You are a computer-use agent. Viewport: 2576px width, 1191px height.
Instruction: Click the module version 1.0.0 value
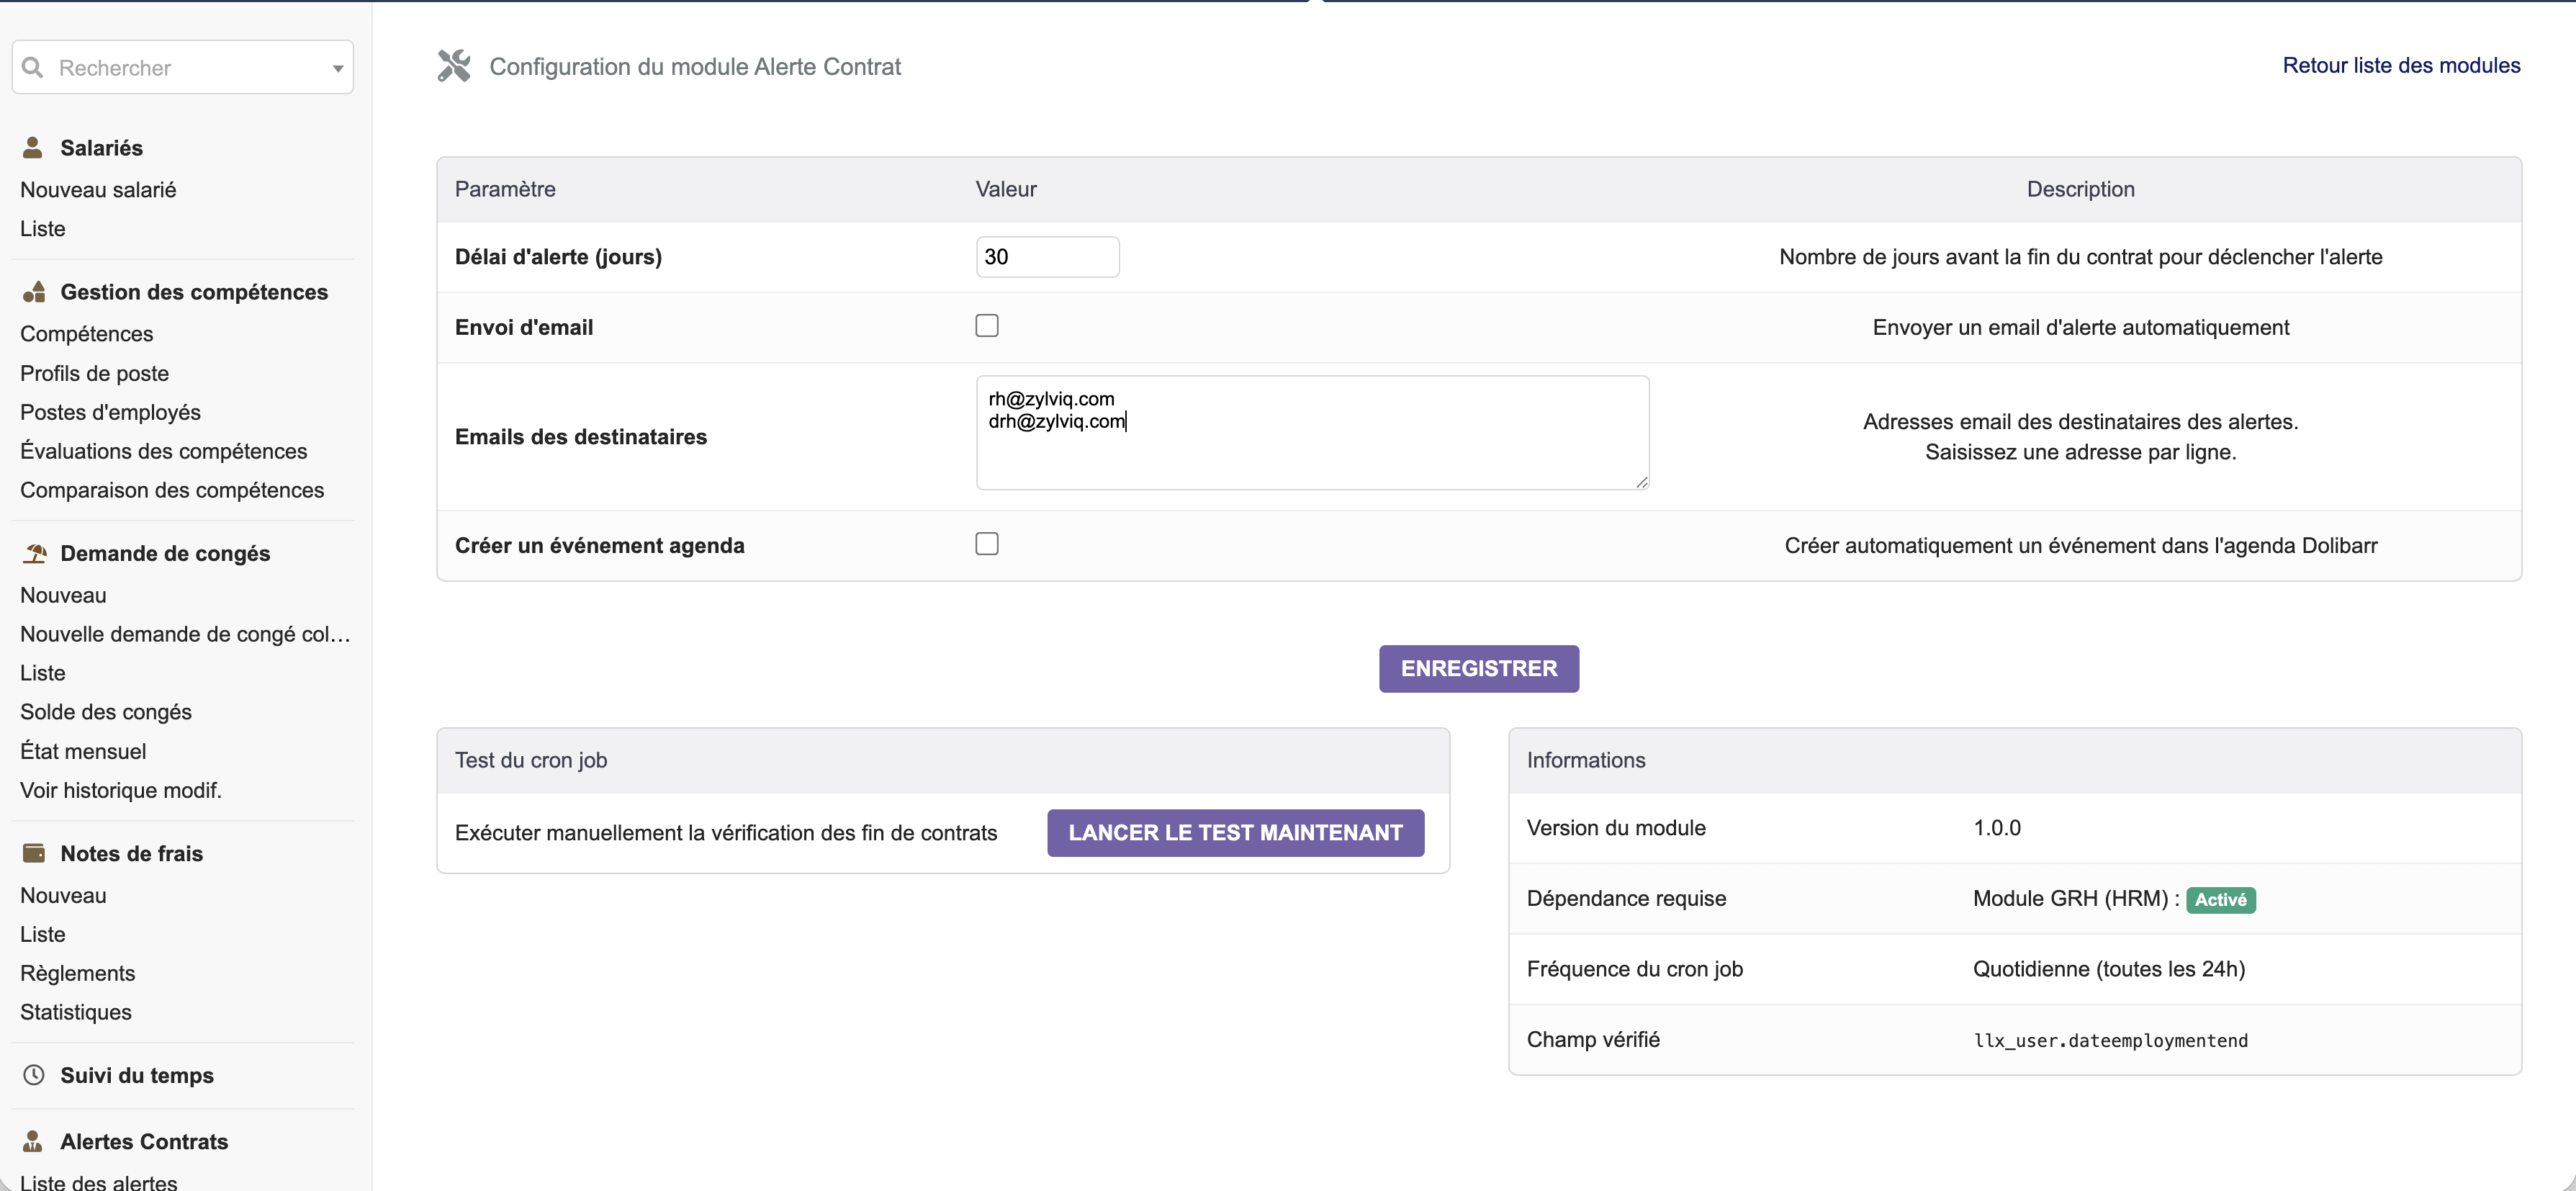tap(1997, 828)
